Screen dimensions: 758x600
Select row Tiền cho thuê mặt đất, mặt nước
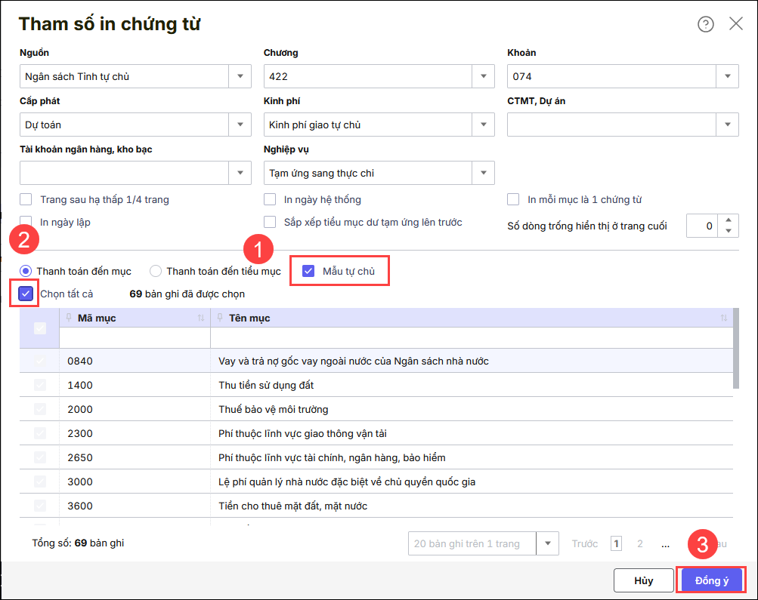click(x=376, y=506)
